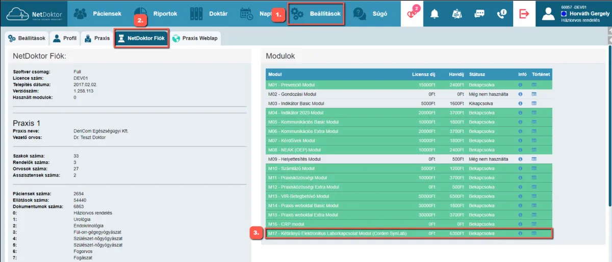Open history for M14 Praxis weboldal Basic

coord(534,206)
